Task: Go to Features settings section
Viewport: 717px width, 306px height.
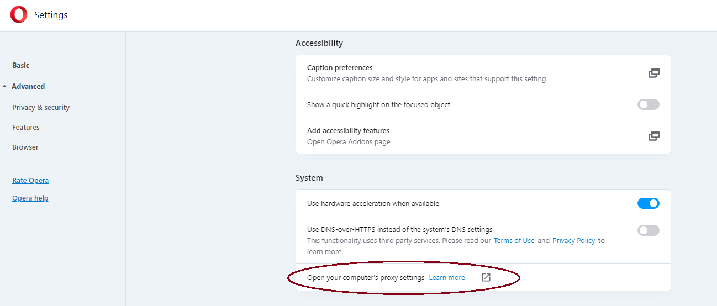Action: pos(26,128)
